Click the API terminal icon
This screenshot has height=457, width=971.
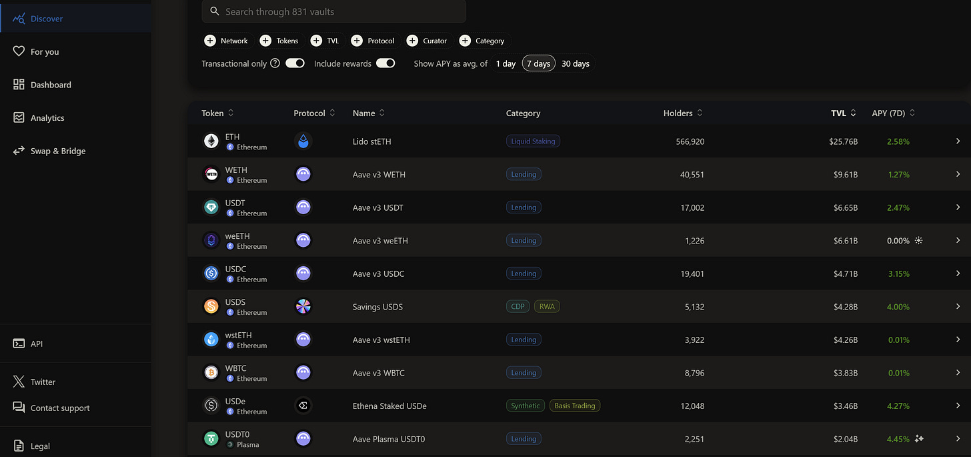tap(19, 344)
